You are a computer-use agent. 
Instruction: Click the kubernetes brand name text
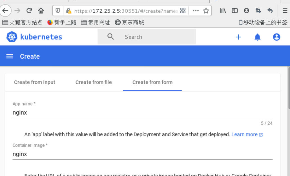pyautogui.click(x=41, y=37)
